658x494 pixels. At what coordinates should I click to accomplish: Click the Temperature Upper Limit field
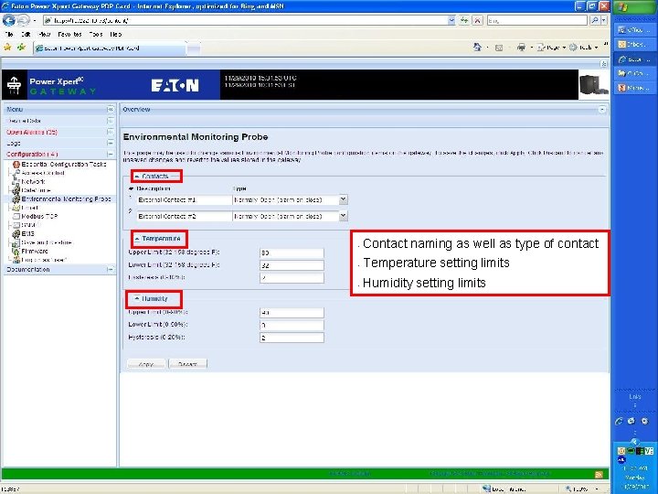[x=292, y=252]
